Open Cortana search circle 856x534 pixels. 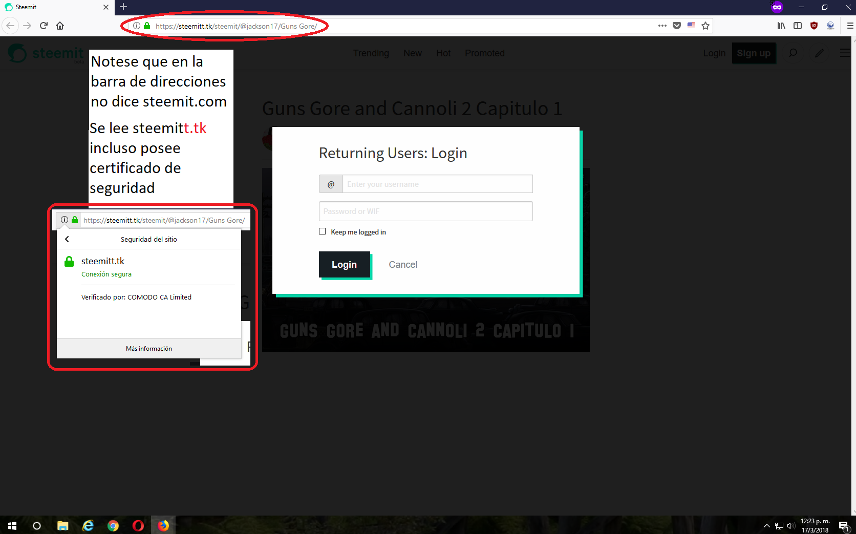tap(37, 526)
